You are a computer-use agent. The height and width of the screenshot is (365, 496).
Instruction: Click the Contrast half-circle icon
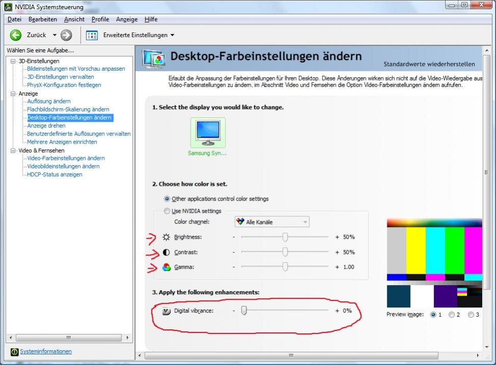(166, 252)
